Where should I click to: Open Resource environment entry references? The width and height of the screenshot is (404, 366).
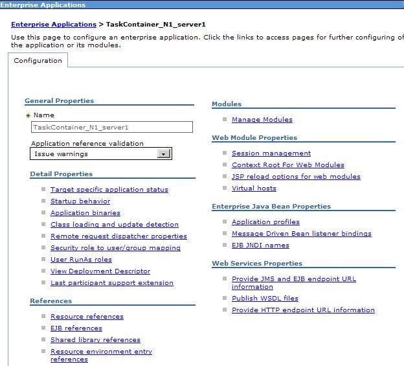[101, 355]
